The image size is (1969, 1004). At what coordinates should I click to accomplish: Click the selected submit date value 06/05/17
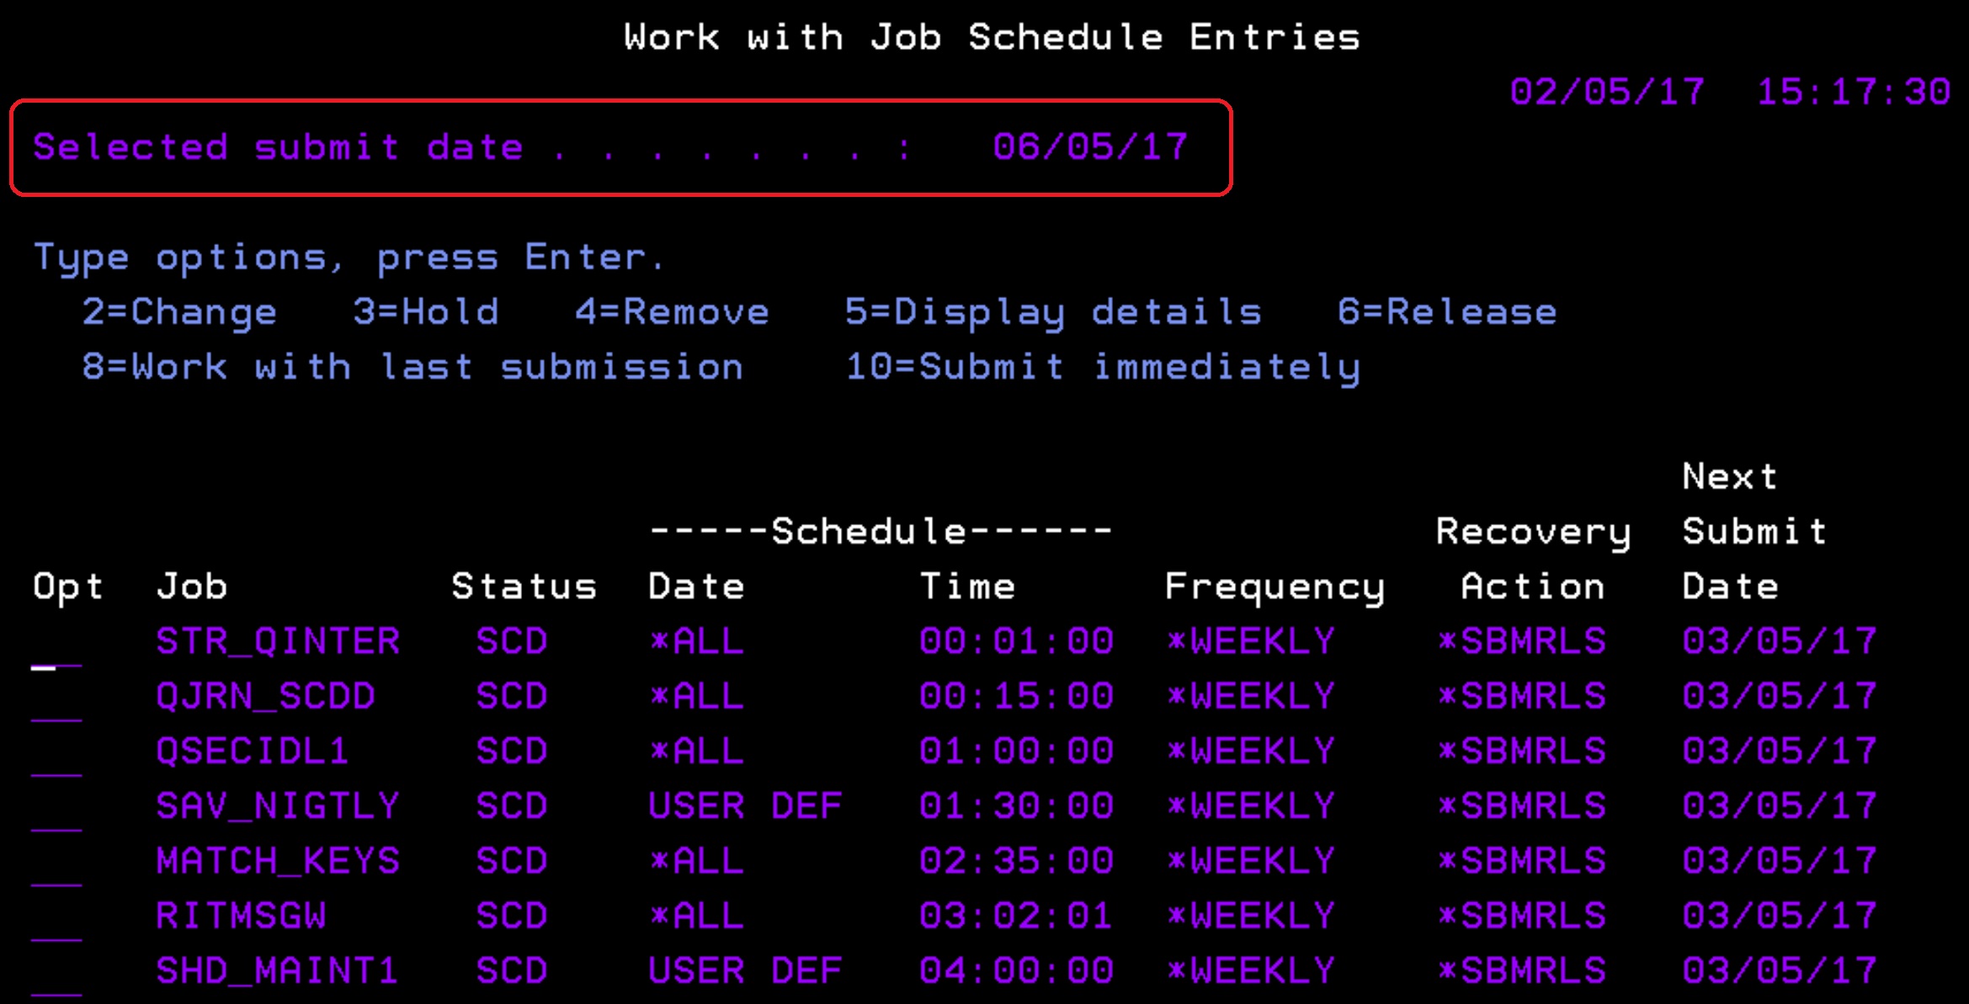pos(1090,147)
